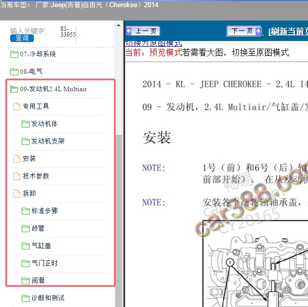Go to next page with 下一页

click(244, 31)
